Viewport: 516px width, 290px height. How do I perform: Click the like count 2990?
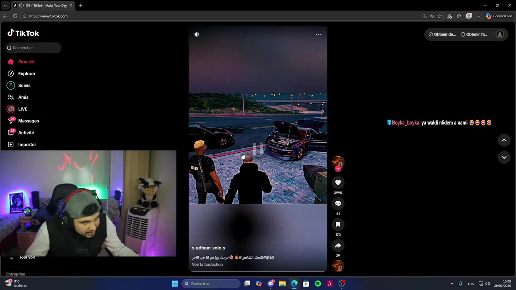[338, 193]
